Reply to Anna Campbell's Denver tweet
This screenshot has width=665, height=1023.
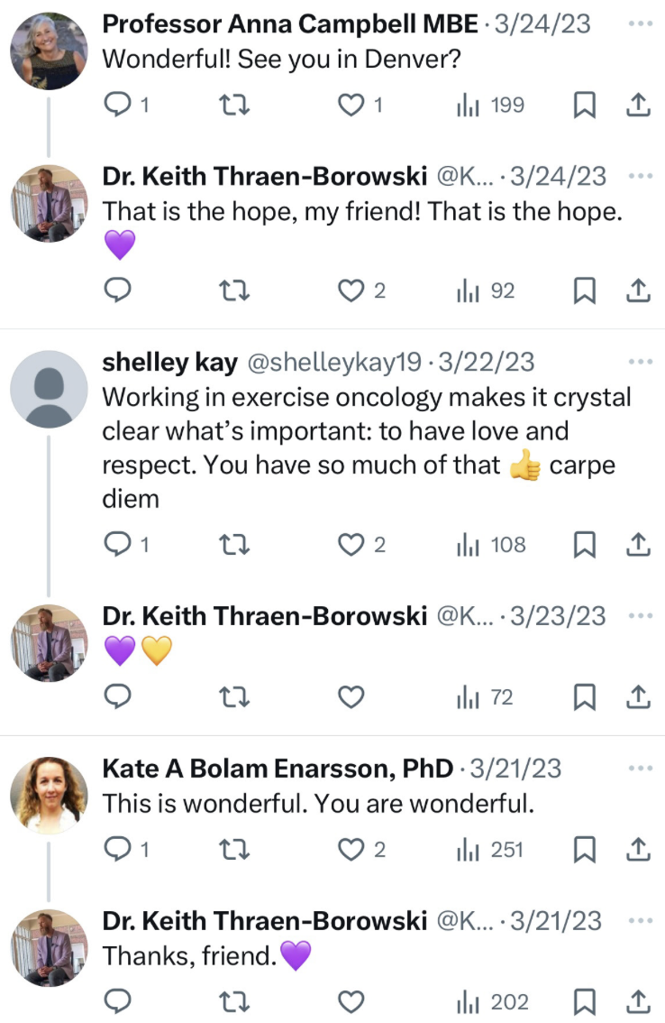pos(118,105)
